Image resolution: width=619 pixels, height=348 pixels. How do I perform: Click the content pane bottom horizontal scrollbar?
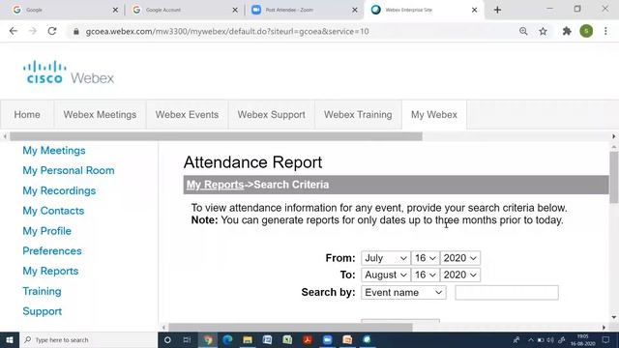[290, 327]
